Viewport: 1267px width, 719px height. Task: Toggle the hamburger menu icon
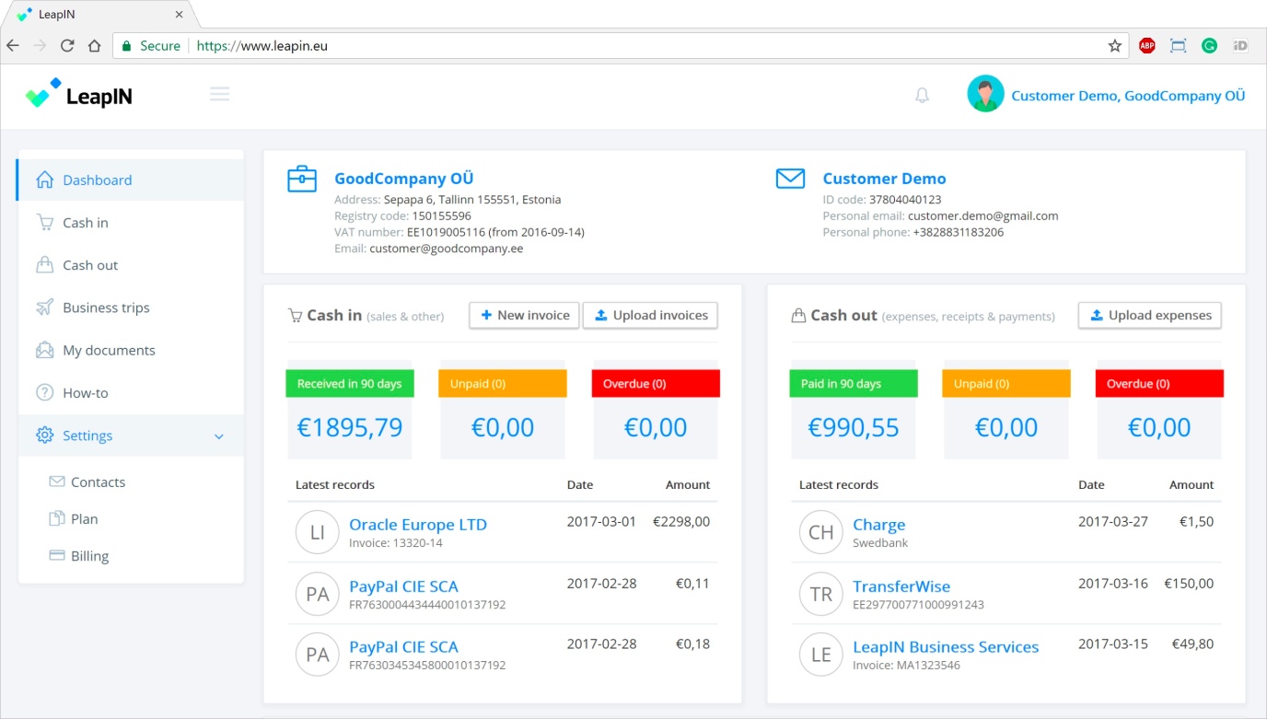pyautogui.click(x=219, y=94)
